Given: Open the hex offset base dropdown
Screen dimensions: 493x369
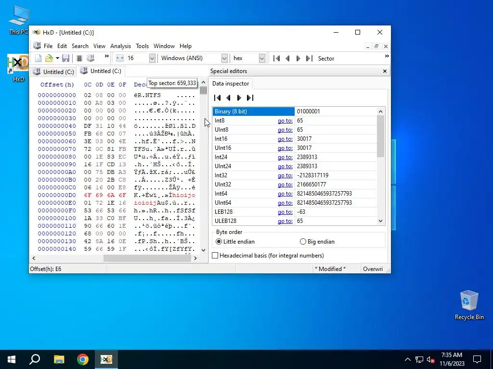Looking at the screenshot, I should 262,58.
